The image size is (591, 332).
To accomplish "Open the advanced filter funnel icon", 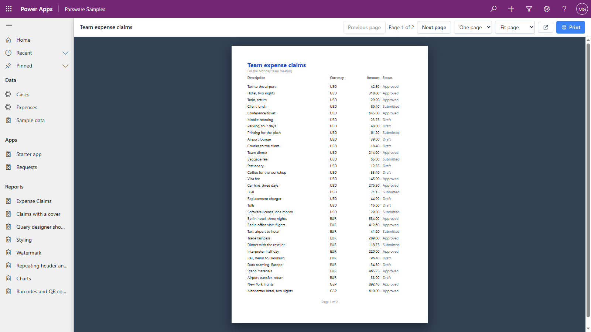I will tap(529, 9).
